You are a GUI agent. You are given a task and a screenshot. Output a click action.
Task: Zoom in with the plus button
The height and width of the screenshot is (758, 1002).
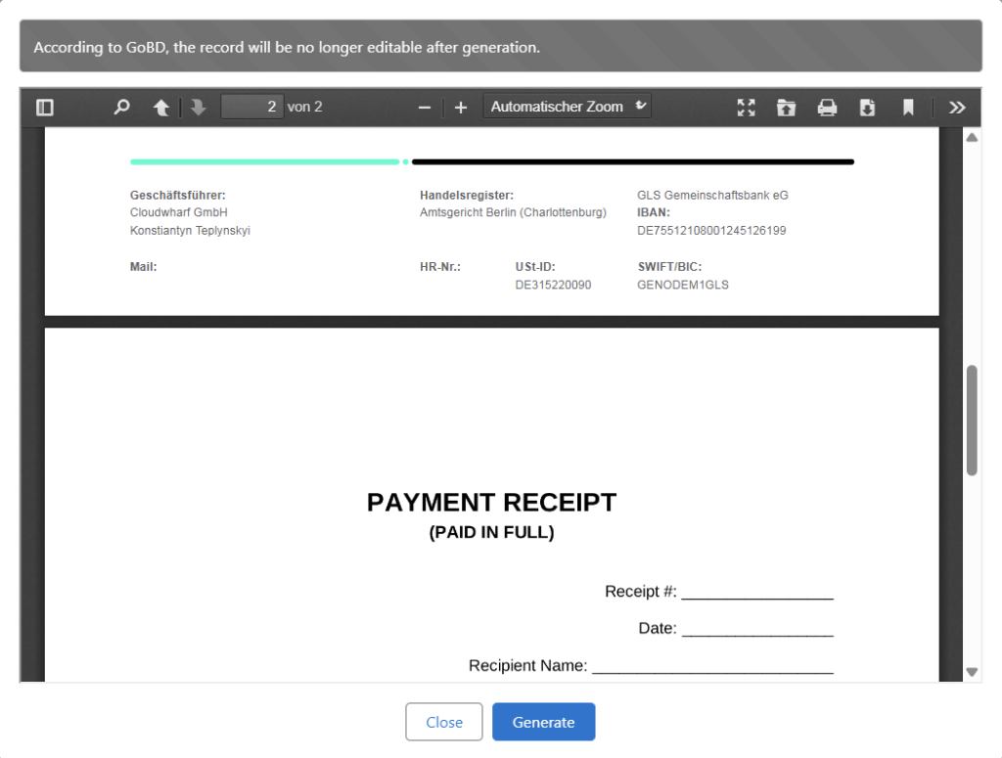[461, 108]
